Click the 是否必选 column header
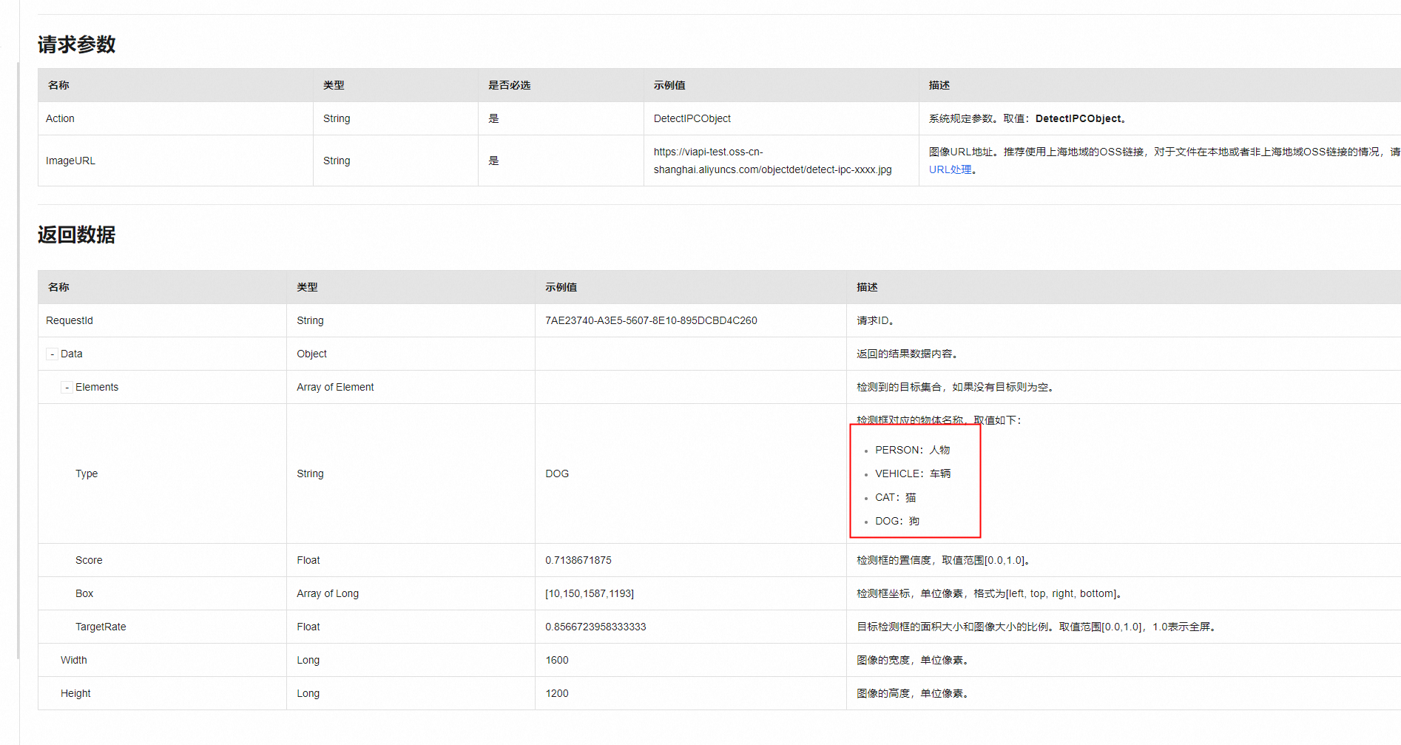The width and height of the screenshot is (1401, 745). (x=510, y=85)
